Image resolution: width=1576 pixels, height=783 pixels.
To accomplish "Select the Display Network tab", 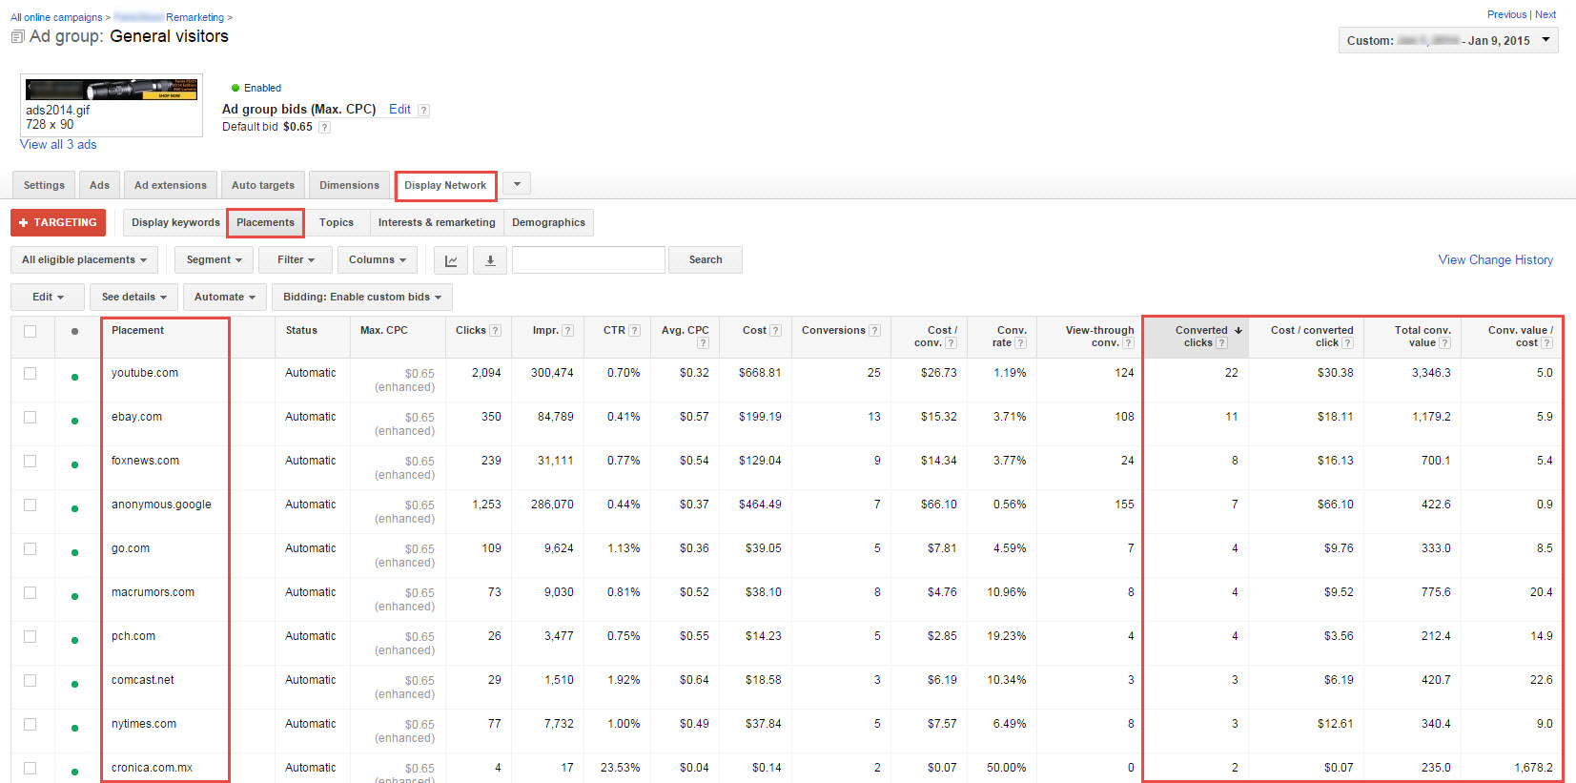I will click(x=445, y=186).
